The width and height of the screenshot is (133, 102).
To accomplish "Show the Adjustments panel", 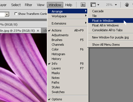I will [x=67, y=35].
